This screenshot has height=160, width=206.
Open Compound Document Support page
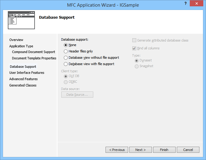click(x=33, y=52)
